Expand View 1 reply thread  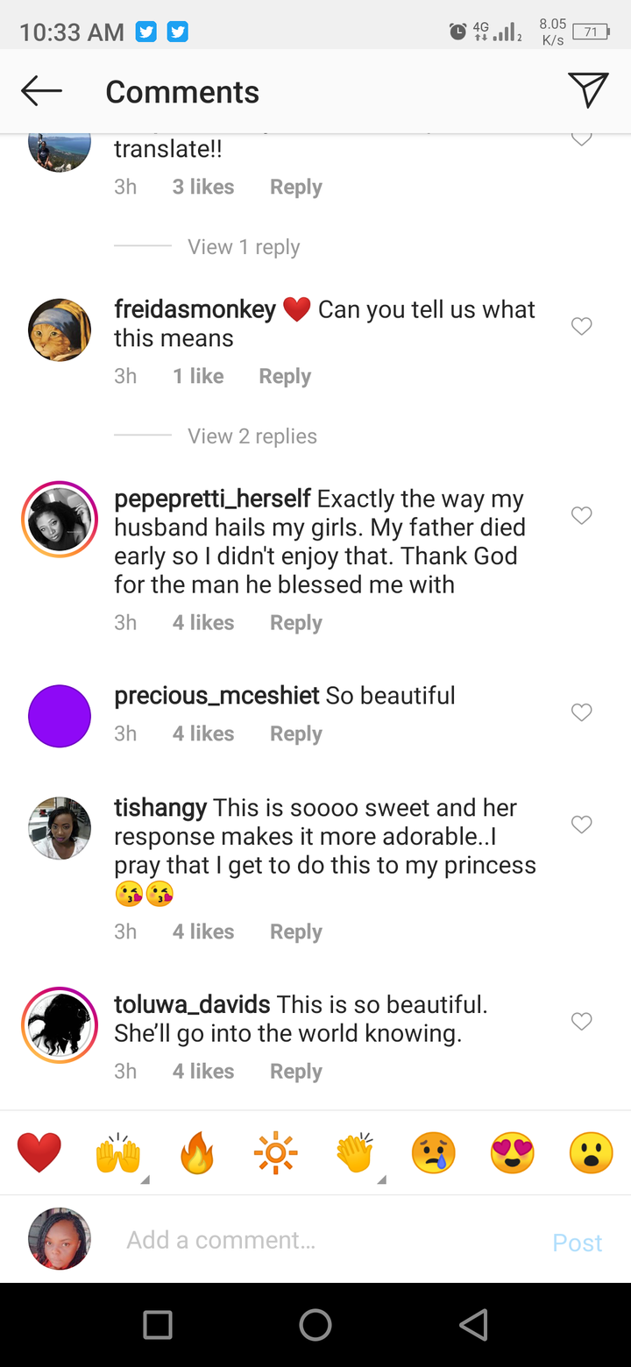coord(244,247)
